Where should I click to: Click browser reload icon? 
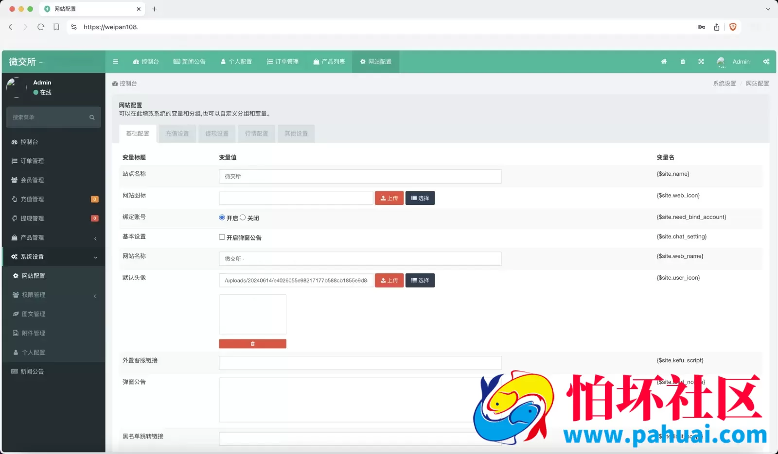tap(41, 27)
